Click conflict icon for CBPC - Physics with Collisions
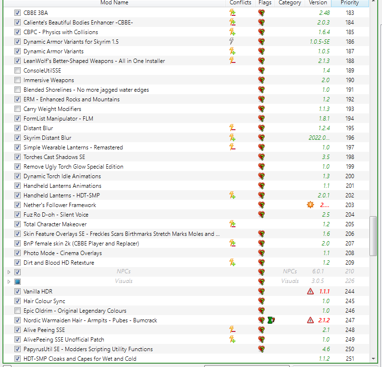The width and height of the screenshot is (382, 367). point(232,32)
